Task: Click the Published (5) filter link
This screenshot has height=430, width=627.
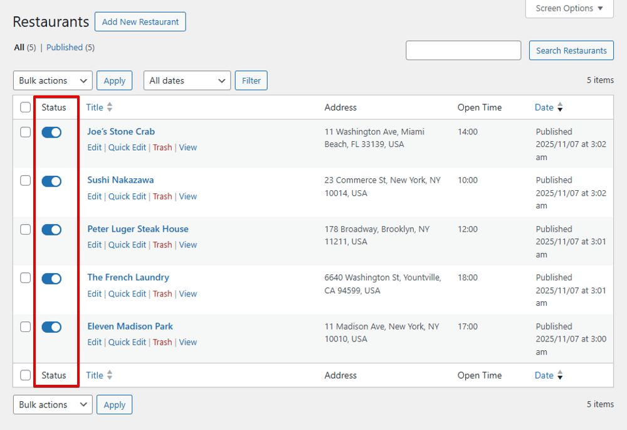Action: pos(65,47)
